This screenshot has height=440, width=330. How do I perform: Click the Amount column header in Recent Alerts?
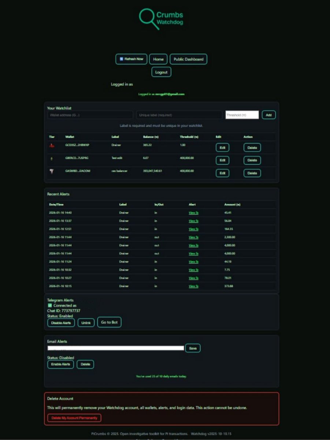(232, 204)
